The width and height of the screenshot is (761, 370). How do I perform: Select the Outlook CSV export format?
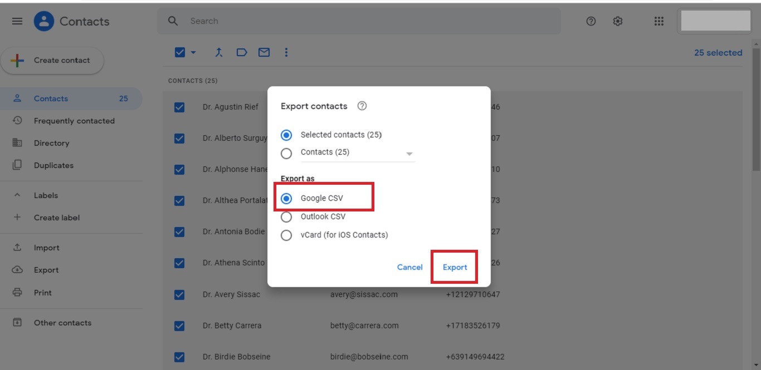point(286,217)
